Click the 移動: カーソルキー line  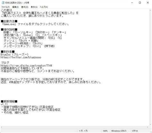[35, 32]
